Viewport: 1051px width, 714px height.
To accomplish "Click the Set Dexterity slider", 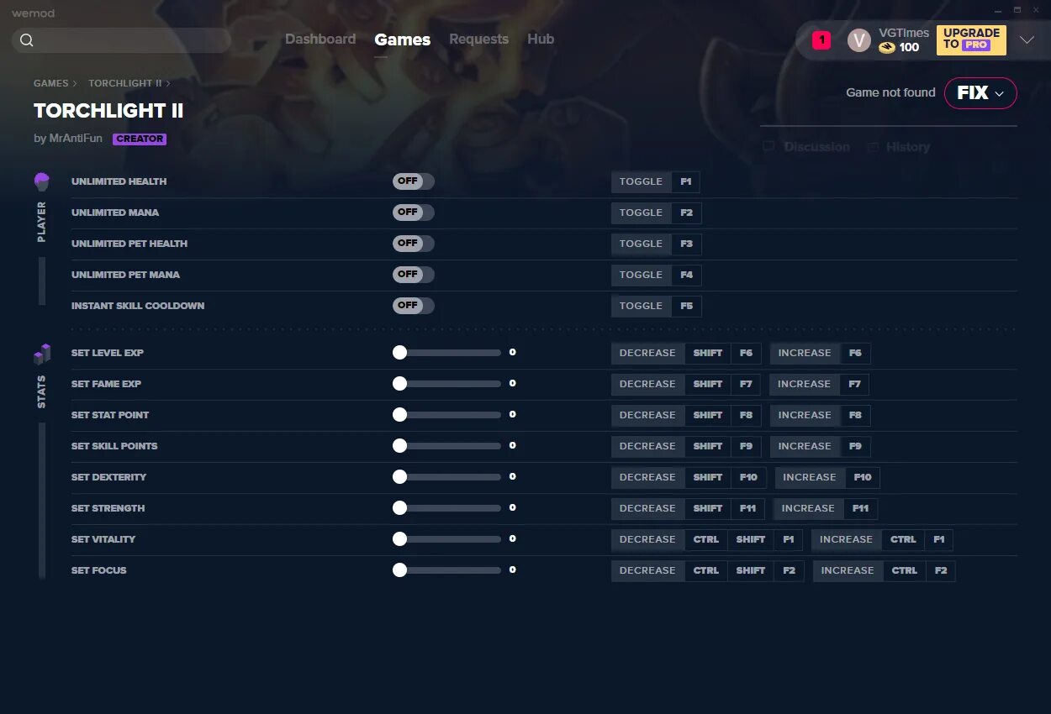I will tap(446, 477).
